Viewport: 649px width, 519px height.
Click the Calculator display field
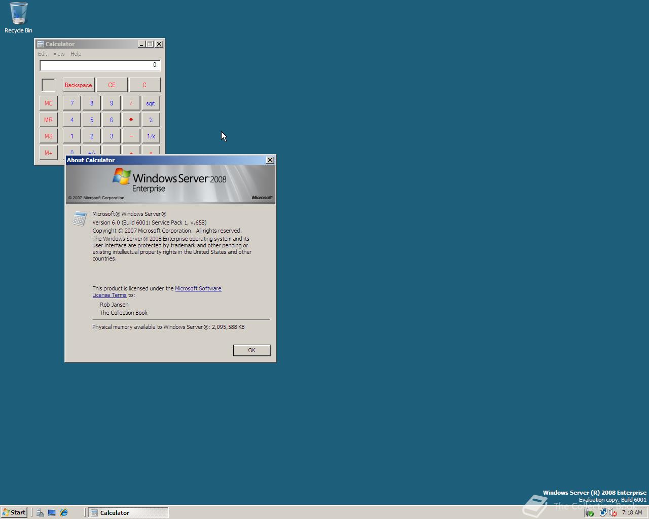(100, 65)
